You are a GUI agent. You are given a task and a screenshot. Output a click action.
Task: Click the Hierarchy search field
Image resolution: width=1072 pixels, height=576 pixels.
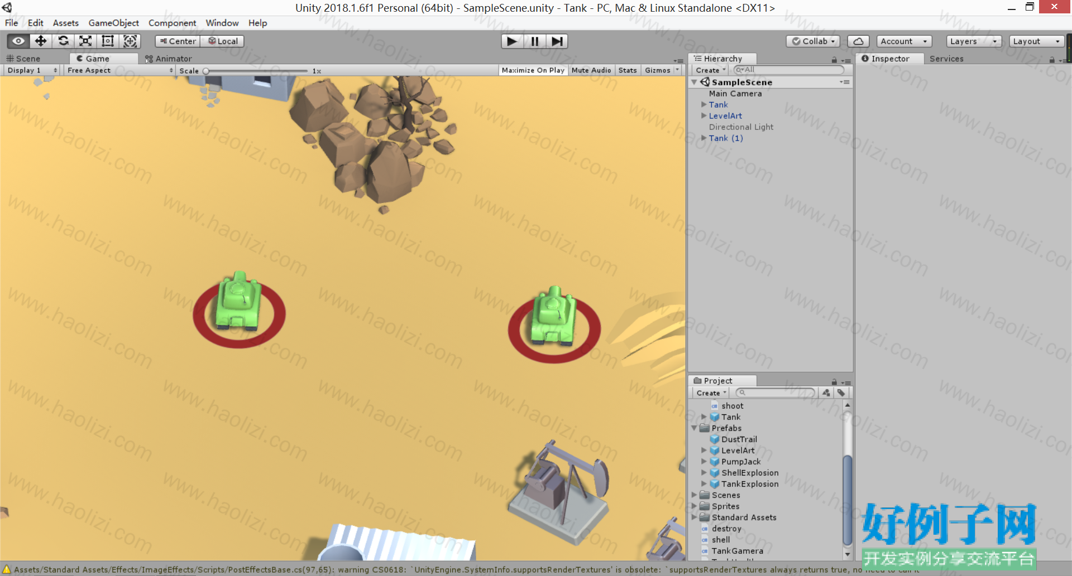[x=788, y=70]
